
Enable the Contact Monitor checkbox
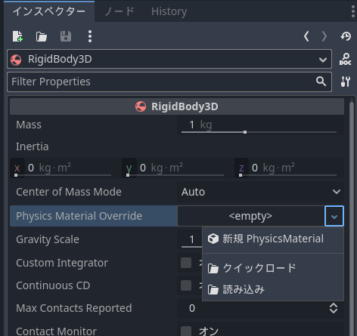[x=186, y=331]
